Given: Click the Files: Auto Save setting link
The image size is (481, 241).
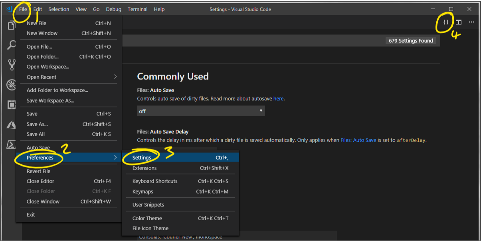Looking at the screenshot, I should [358, 140].
